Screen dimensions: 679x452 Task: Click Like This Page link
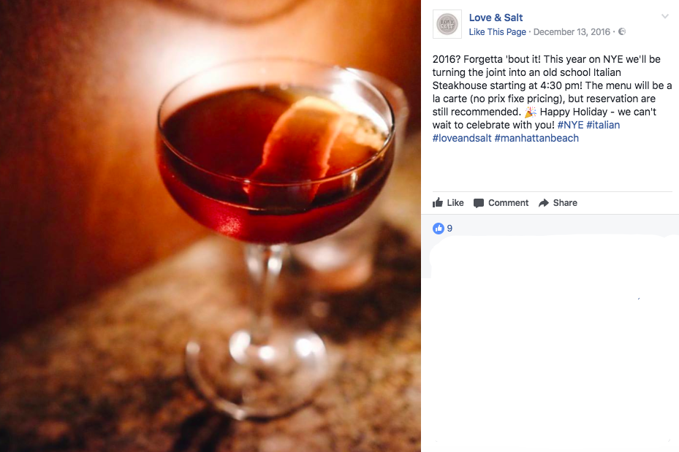(497, 32)
